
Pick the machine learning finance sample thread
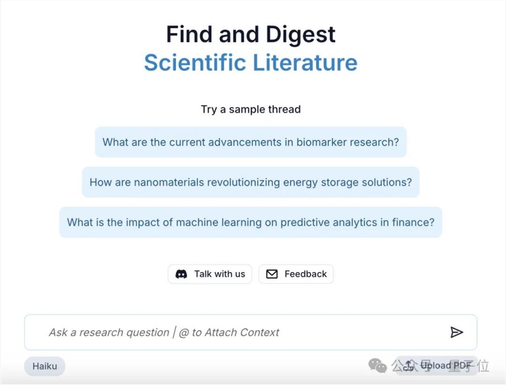[250, 222]
